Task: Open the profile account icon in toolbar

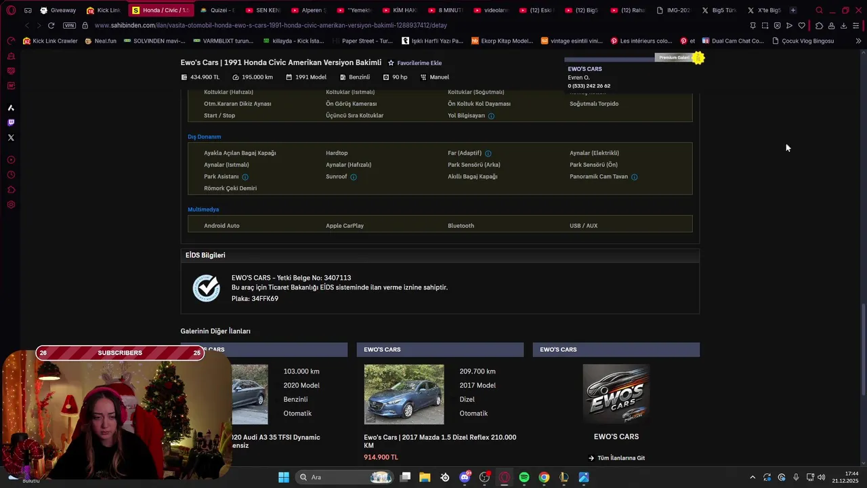Action: pos(831,26)
